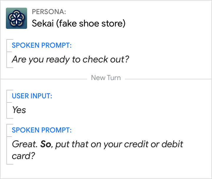Screen dimensions: 212x179
Task: Click the divider line left of "New Turn"
Action: (44, 79)
